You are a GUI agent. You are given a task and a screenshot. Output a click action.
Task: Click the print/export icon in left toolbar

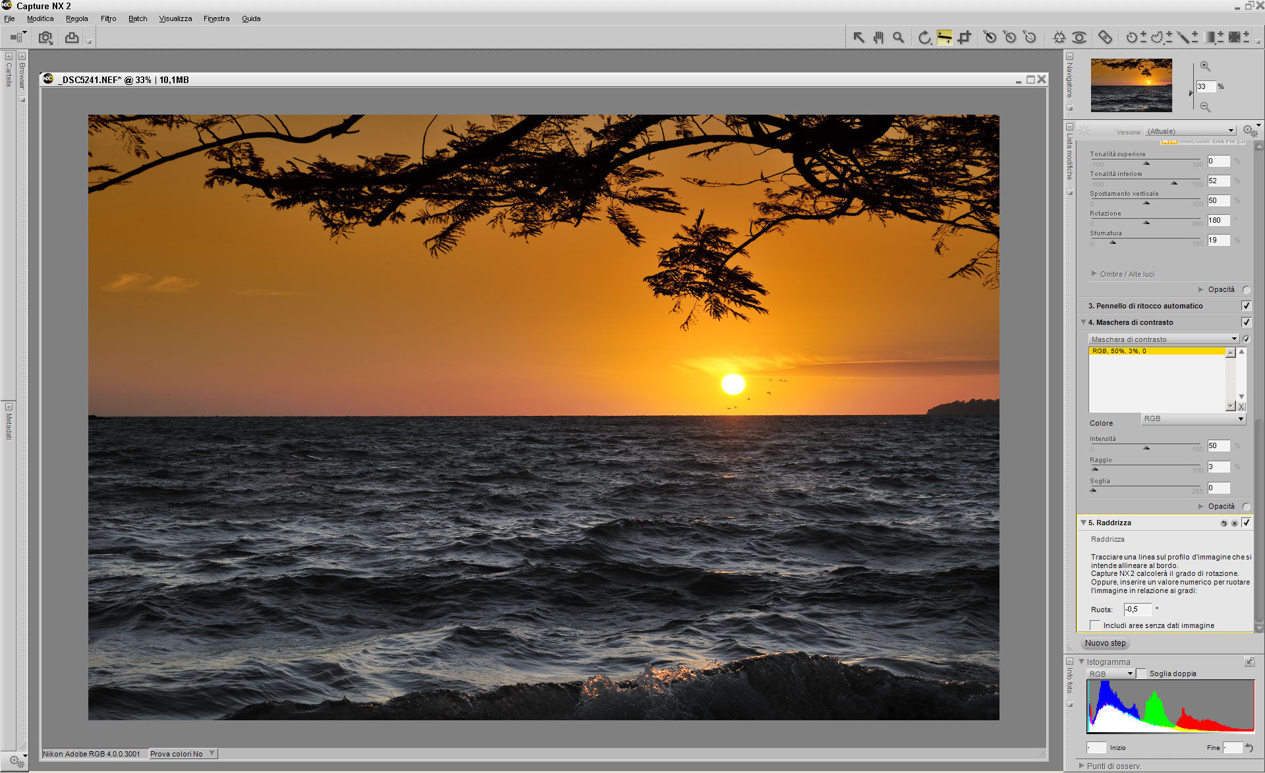tap(72, 38)
